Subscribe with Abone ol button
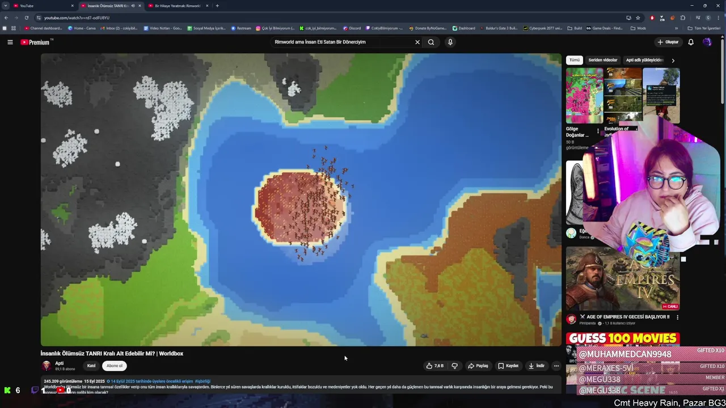Viewport: 726px width, 408px height. [x=114, y=366]
